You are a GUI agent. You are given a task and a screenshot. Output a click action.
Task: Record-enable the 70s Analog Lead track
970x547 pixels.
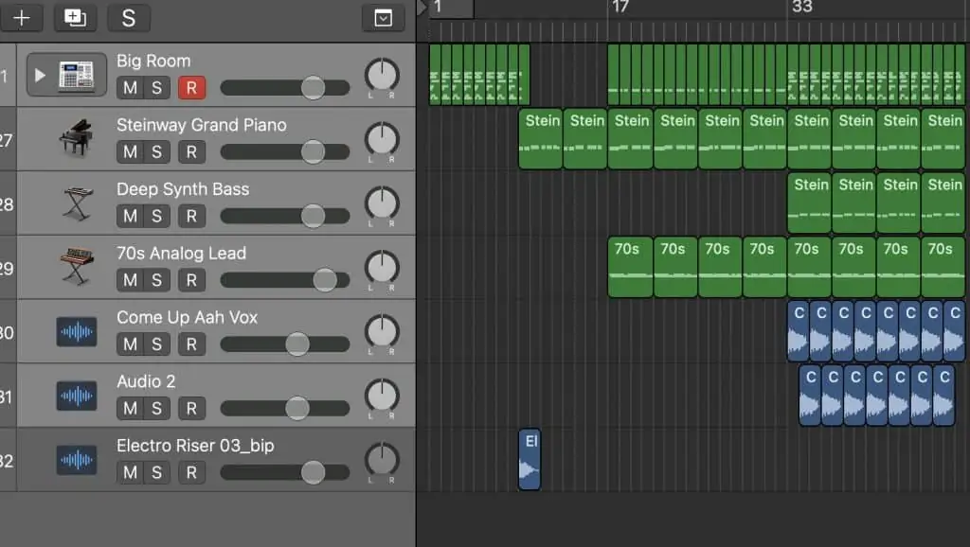click(191, 280)
